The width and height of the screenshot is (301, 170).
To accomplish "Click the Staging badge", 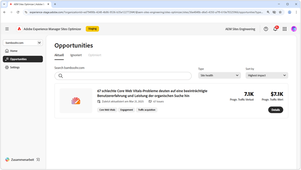I will tap(92, 29).
